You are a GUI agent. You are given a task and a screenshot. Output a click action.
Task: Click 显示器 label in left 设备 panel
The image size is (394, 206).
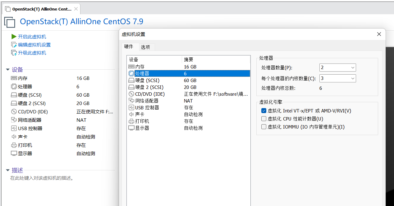tap(25, 154)
